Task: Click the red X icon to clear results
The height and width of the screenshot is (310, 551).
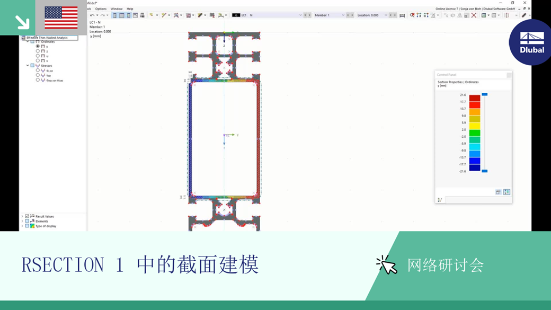Action: [475, 15]
